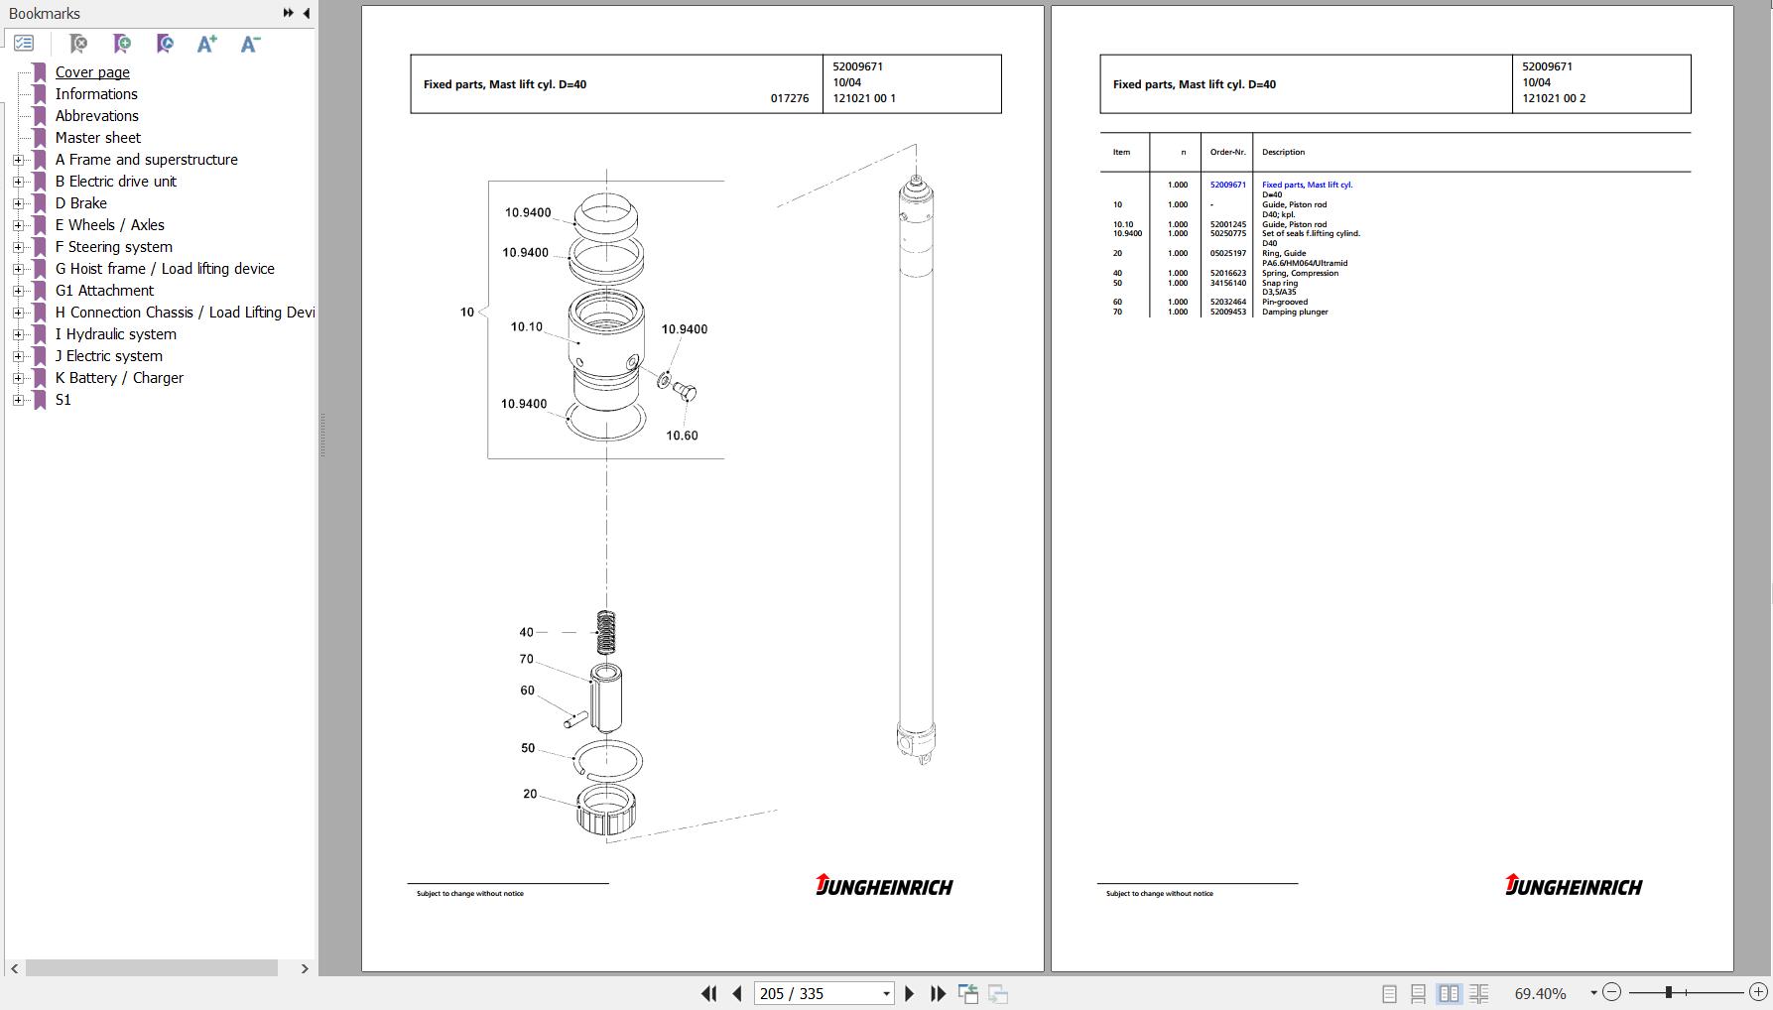Open the Informations bookmark
The height and width of the screenshot is (1010, 1773).
[96, 94]
